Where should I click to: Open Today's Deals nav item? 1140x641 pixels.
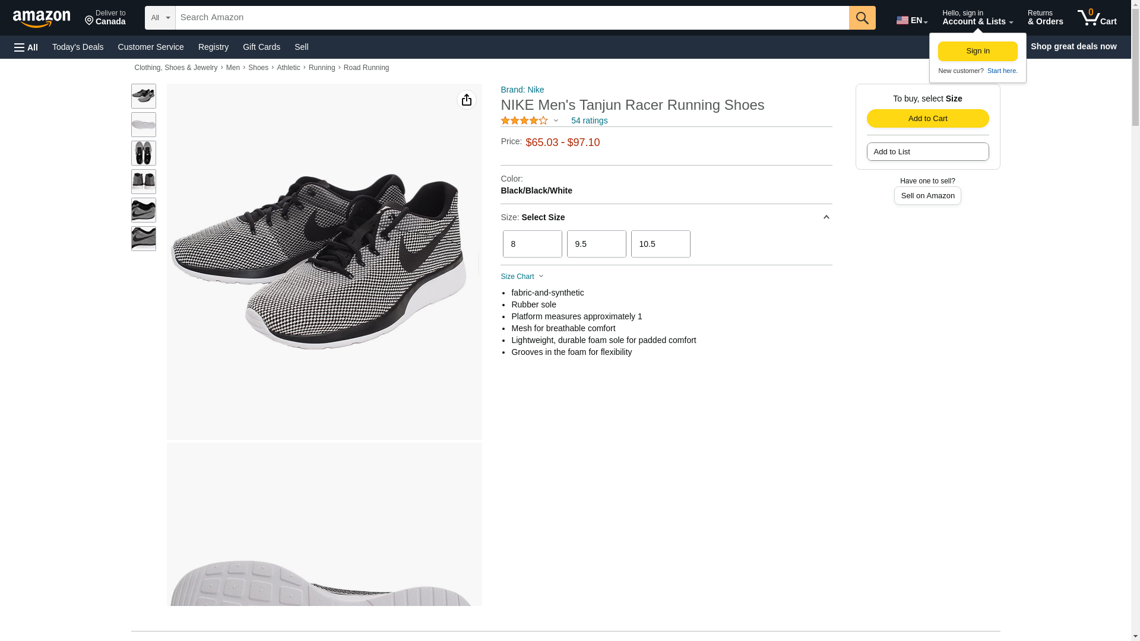point(78,47)
